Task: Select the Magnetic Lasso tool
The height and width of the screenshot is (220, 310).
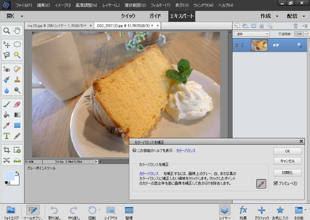Action: 7,55
